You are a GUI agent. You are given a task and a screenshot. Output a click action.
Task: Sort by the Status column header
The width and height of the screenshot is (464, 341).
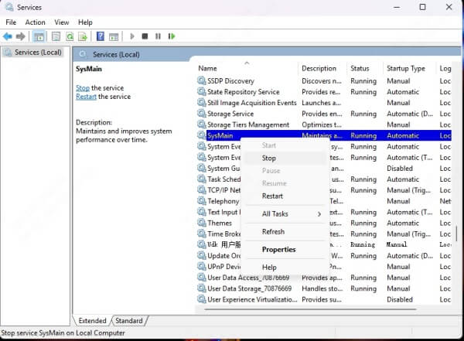click(365, 68)
